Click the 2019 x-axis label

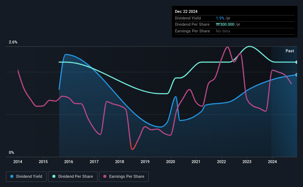click(x=145, y=162)
